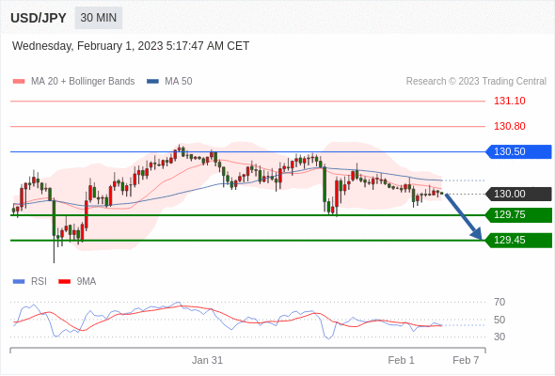The width and height of the screenshot is (555, 376).
Task: Click the RSI 50 axis value
Action: tap(499, 321)
